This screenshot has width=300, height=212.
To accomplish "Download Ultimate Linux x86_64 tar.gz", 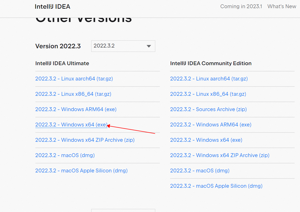I will coord(73,94).
